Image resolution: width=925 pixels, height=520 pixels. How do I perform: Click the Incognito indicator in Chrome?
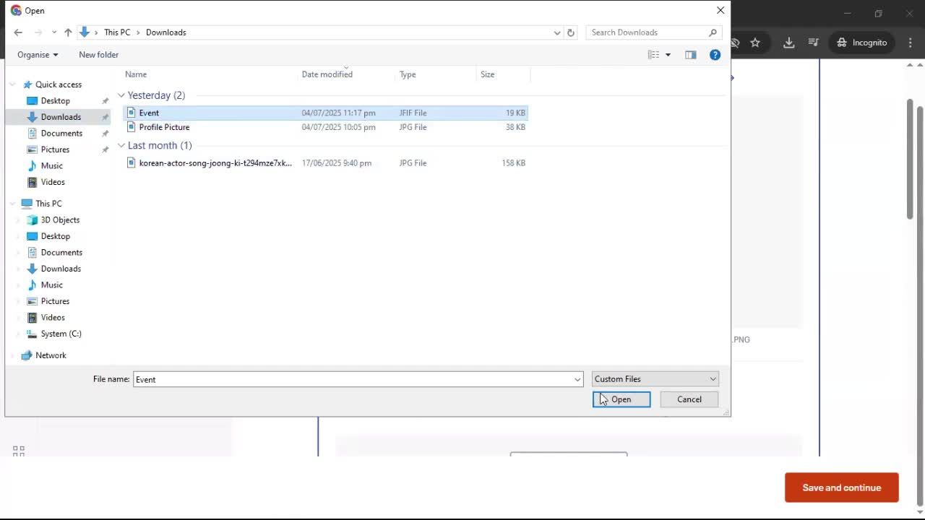coord(861,43)
